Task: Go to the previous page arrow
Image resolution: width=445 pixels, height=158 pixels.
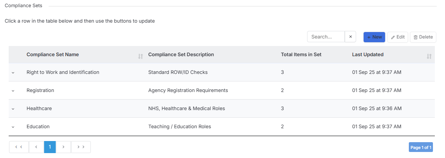Action: tap(36, 147)
